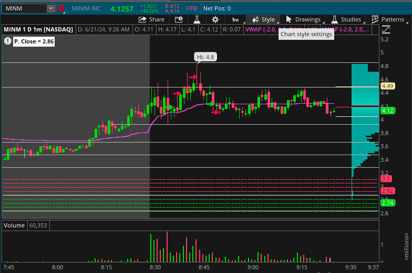Click the green 2.74 price level label
This screenshot has height=273, width=412.
tap(387, 203)
